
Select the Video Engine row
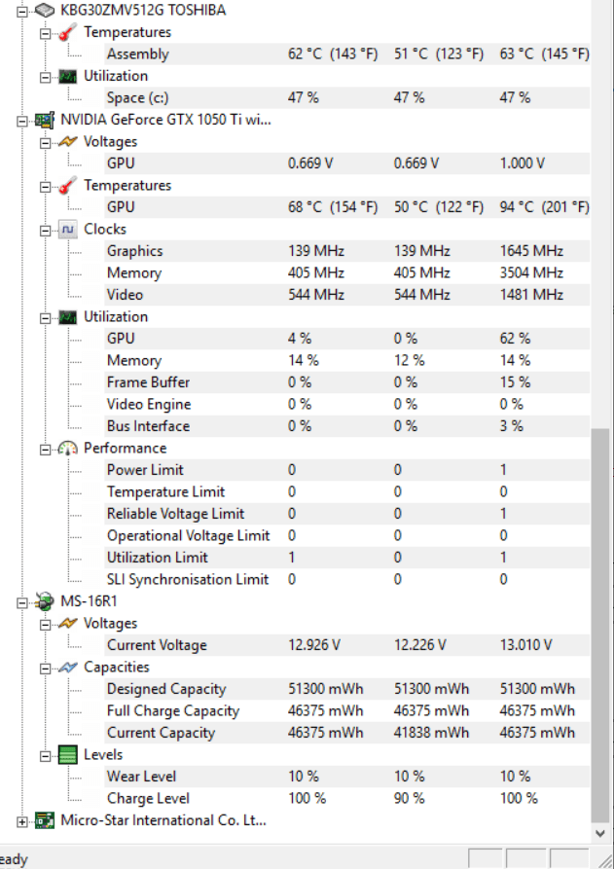(x=347, y=405)
